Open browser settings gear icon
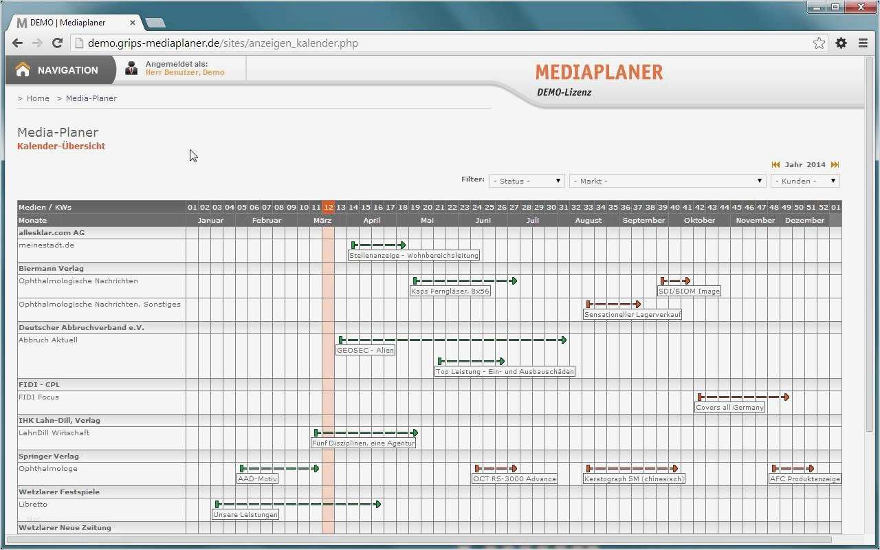 pyautogui.click(x=841, y=43)
